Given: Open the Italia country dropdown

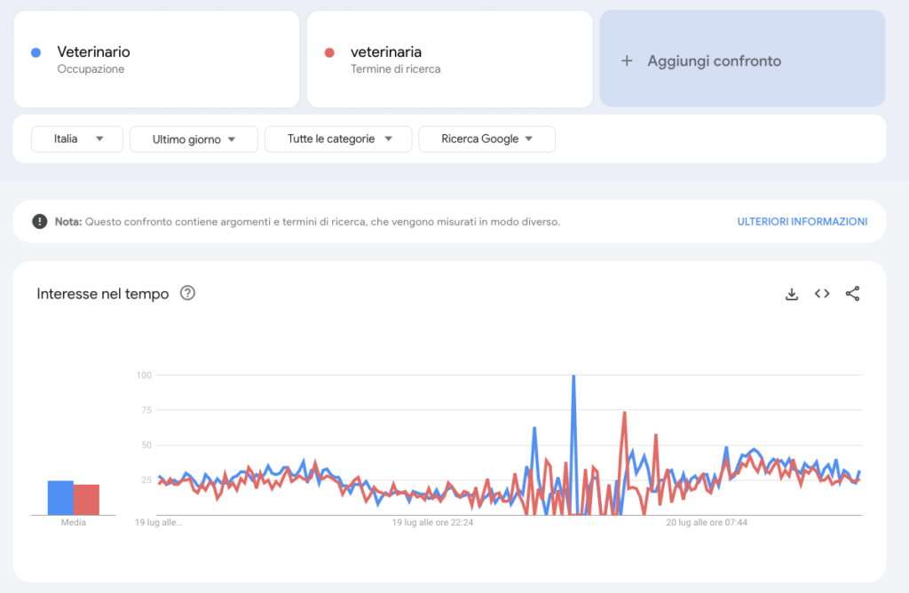Looking at the screenshot, I should click(x=77, y=138).
